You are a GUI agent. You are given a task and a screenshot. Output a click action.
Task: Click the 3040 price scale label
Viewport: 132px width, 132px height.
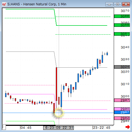125,47
